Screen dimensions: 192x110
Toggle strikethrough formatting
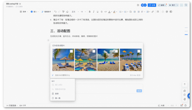pyautogui.click(x=102, y=12)
